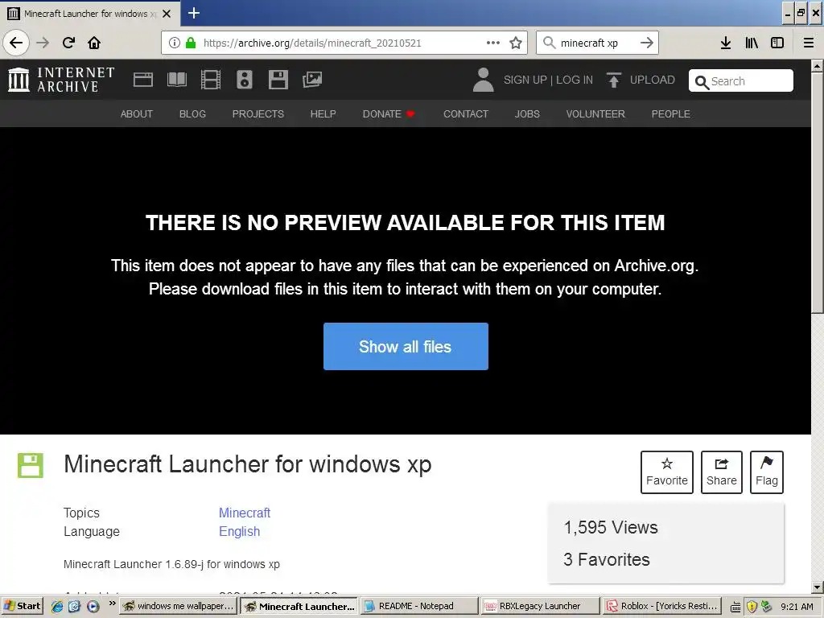Click the UPLOAD button
824x618 pixels.
[x=640, y=80]
